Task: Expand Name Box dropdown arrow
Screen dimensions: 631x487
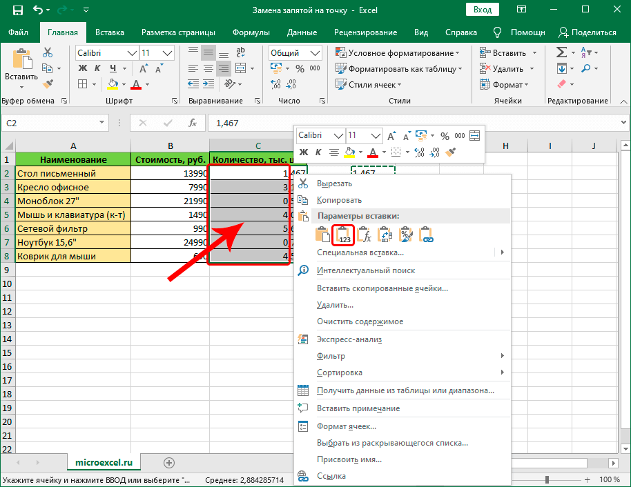Action: pyautogui.click(x=101, y=122)
